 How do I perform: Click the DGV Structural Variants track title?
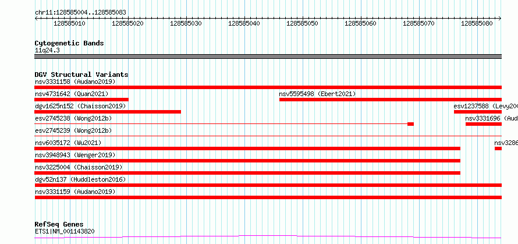(81, 75)
